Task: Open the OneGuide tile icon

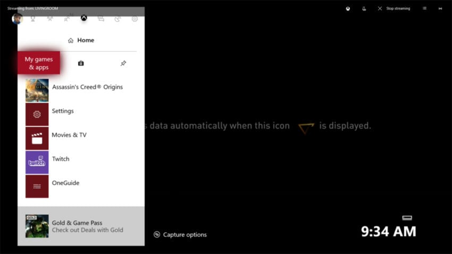Action: [37, 186]
